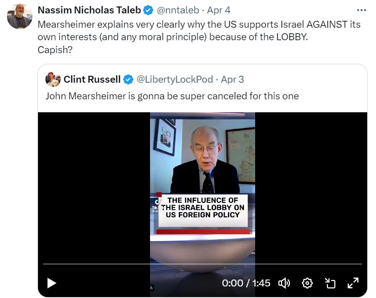Open the quoted tweet text about John Mearsheimer
The width and height of the screenshot is (376, 298).
pyautogui.click(x=172, y=96)
